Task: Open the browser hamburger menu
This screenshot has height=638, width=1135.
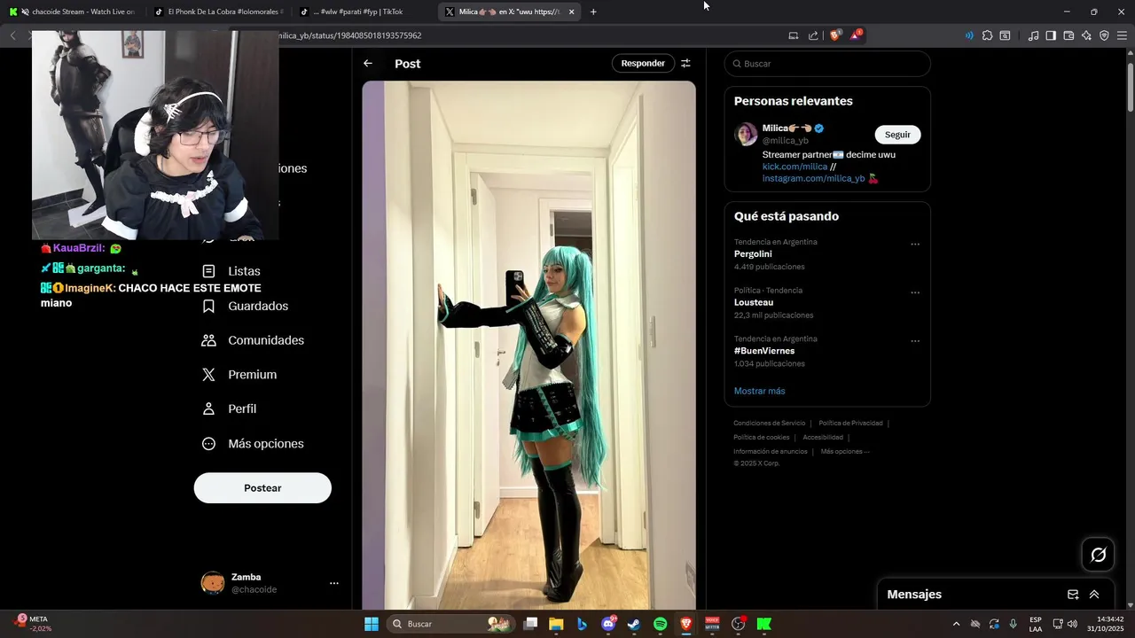Action: pos(1122,35)
